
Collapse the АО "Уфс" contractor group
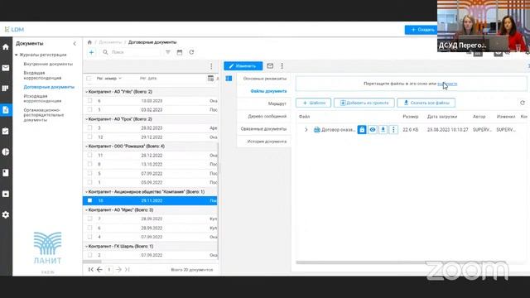(x=86, y=92)
